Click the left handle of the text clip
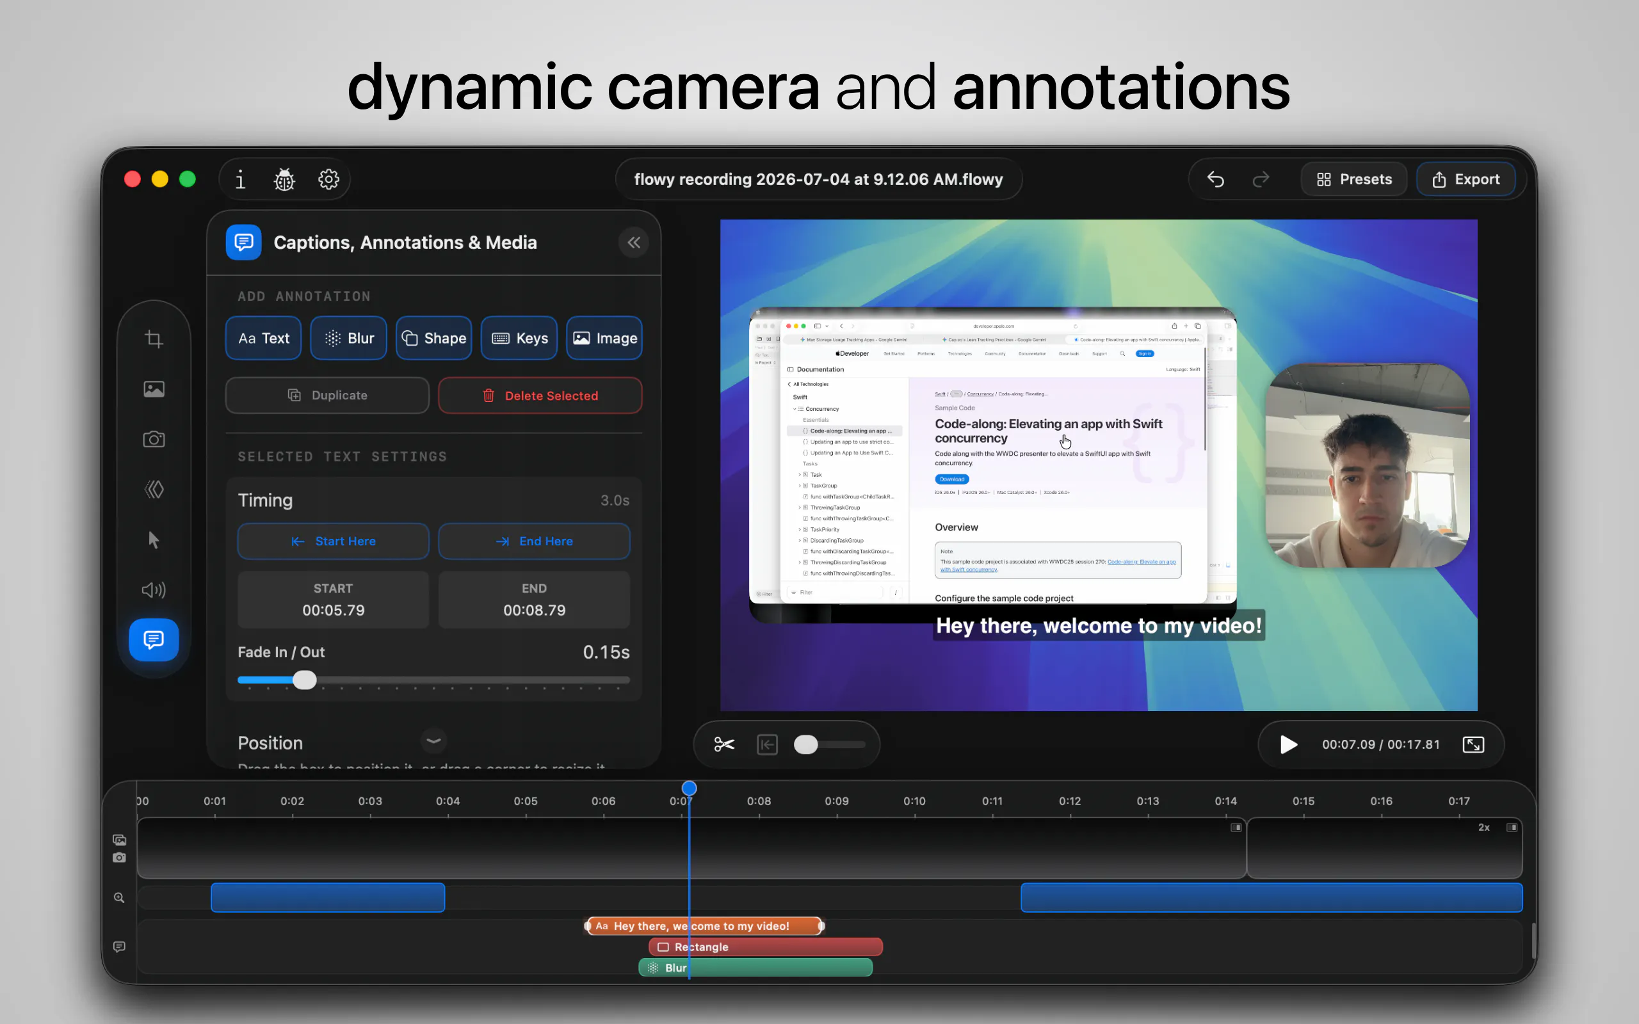This screenshot has height=1024, width=1639. pyautogui.click(x=588, y=926)
